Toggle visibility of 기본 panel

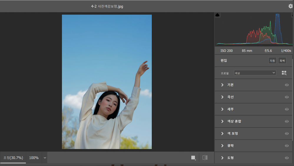(x=287, y=85)
